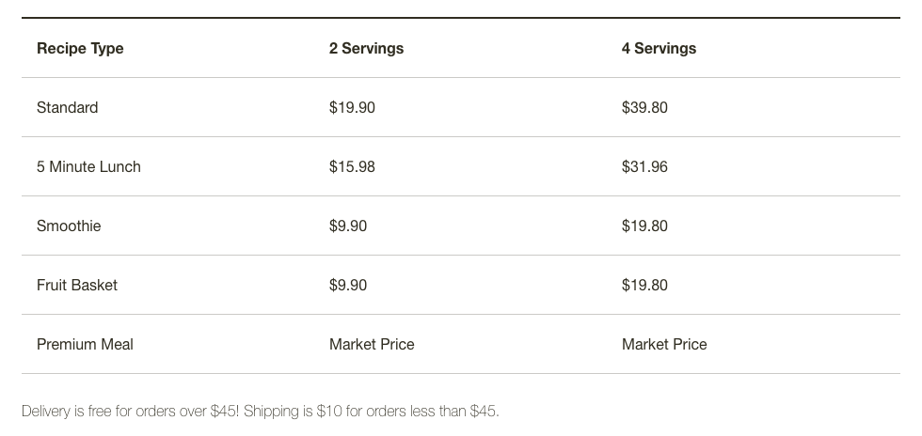
Task: Click Market Price under 2 Servings
Action: click(x=372, y=344)
